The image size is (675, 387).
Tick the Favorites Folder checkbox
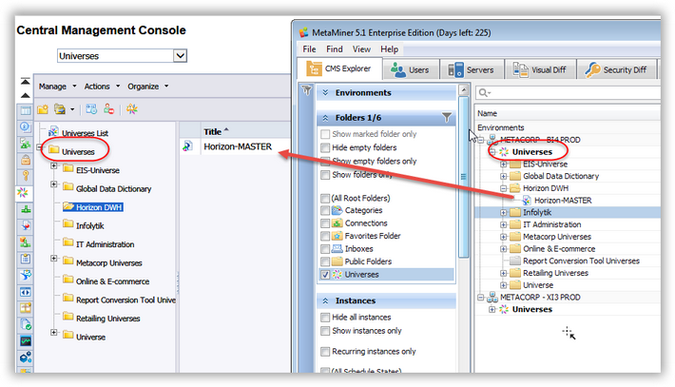tap(325, 236)
